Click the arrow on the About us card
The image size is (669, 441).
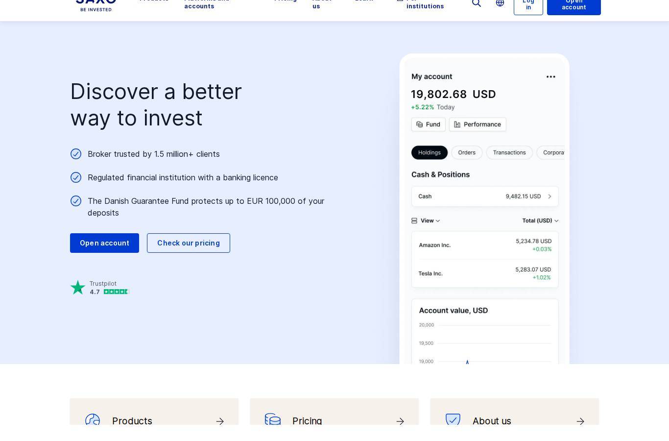[580, 421]
